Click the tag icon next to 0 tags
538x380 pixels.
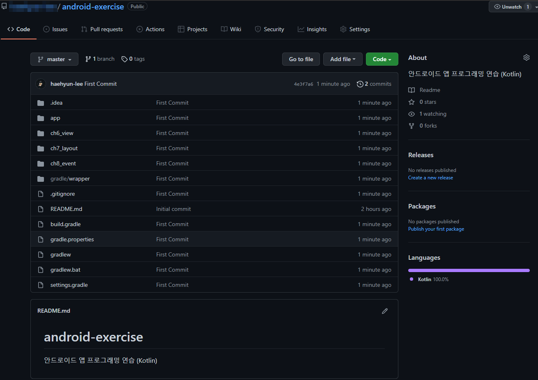[x=124, y=59]
